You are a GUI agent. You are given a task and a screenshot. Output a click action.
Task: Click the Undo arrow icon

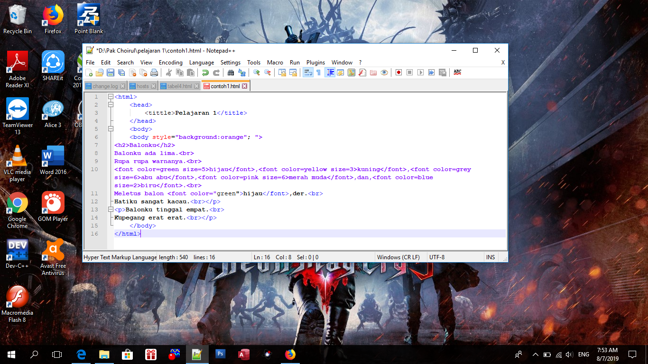(205, 73)
